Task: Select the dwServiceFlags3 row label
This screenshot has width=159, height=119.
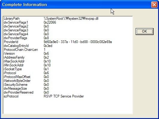Action: (x=16, y=30)
